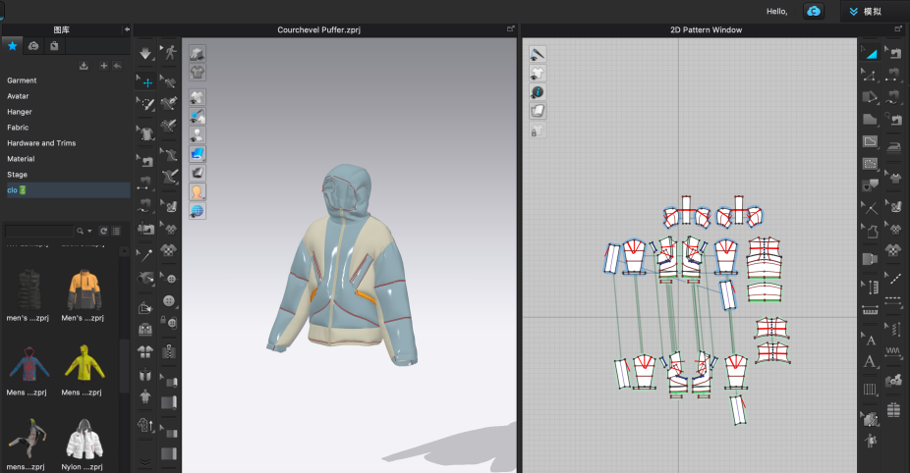Switch to the Favorites star tab
The height and width of the screenshot is (473, 910).
[x=12, y=46]
